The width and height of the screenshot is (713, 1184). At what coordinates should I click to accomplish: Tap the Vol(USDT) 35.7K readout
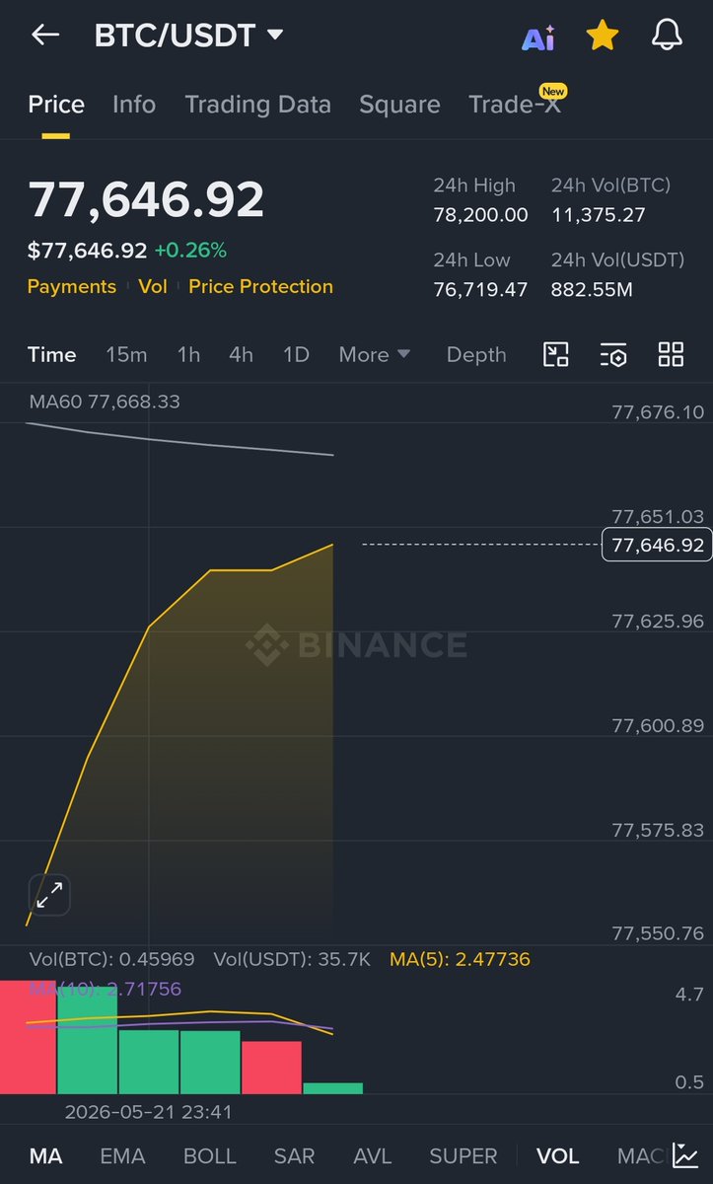292,959
